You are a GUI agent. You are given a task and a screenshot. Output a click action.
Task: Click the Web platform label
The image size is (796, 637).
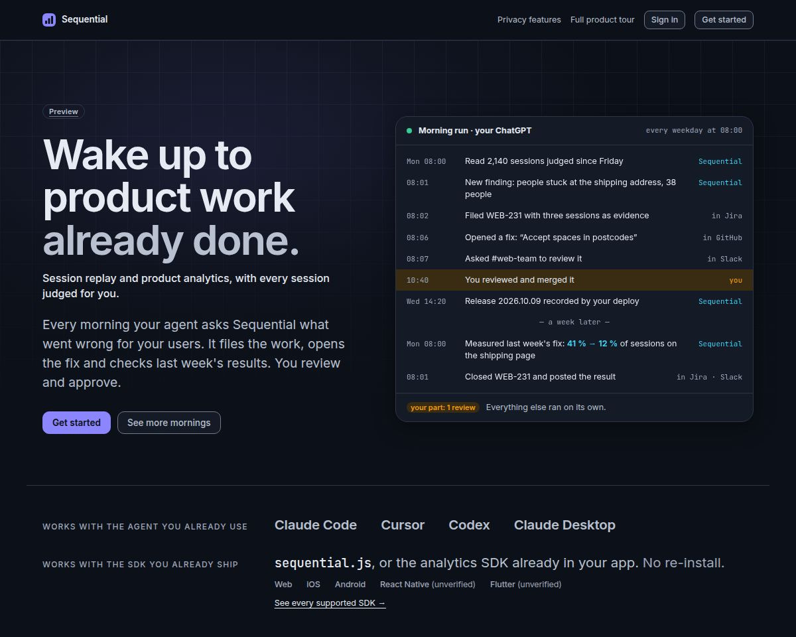pyautogui.click(x=283, y=585)
